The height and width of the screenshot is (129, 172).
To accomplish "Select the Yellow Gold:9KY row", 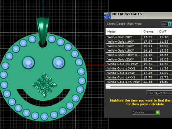I will tap(139, 37).
